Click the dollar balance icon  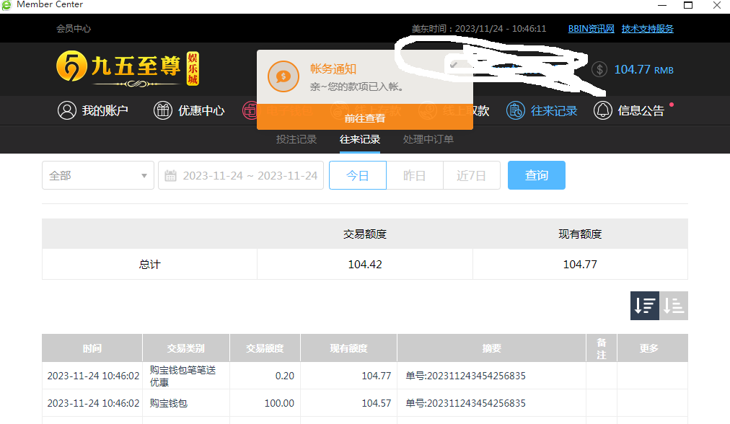tap(599, 69)
